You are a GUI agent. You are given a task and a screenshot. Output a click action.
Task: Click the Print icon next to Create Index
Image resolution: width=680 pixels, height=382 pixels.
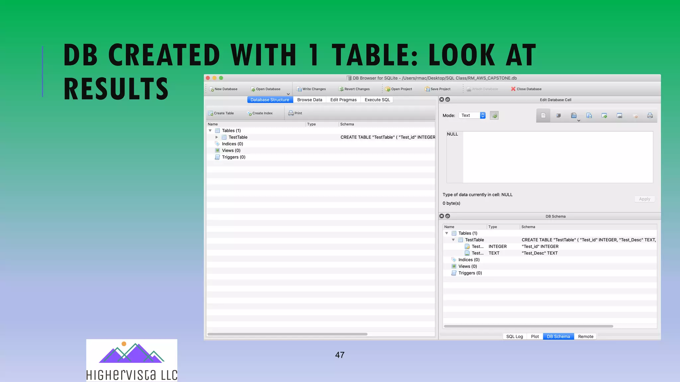pos(291,113)
